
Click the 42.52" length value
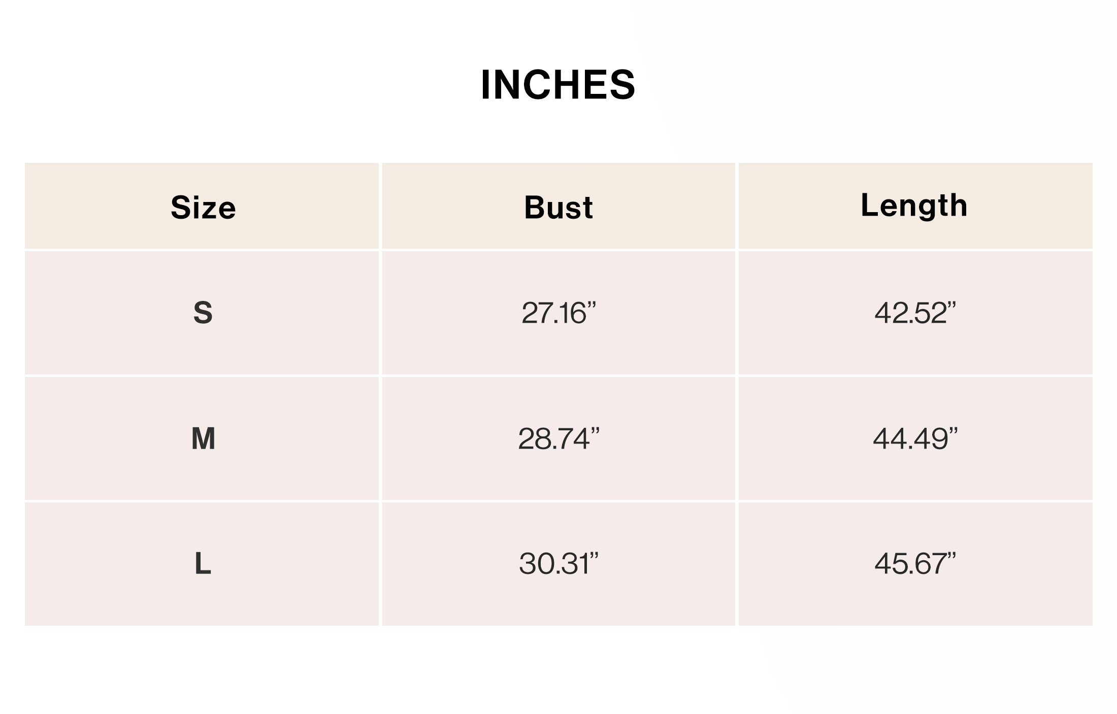coord(915,313)
